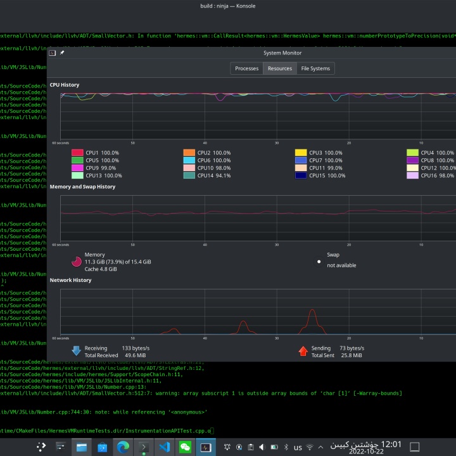Change the CPU14 teal color swatch
Image resolution: width=456 pixels, height=456 pixels.
[x=189, y=175]
